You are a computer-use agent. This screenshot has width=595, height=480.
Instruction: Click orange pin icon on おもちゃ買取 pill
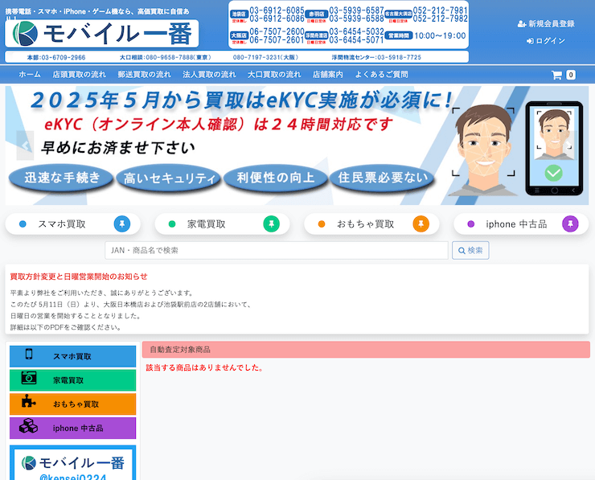click(421, 224)
